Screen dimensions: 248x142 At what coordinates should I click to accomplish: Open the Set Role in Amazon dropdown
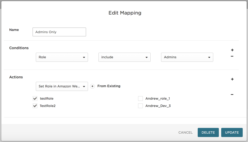point(62,86)
